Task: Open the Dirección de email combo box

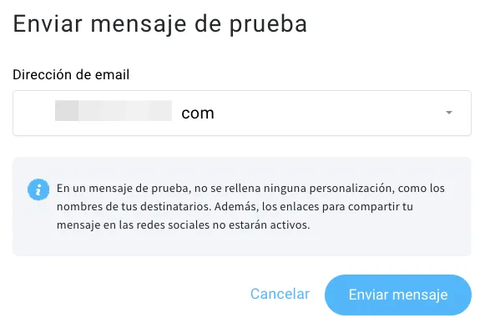Action: tap(242, 113)
